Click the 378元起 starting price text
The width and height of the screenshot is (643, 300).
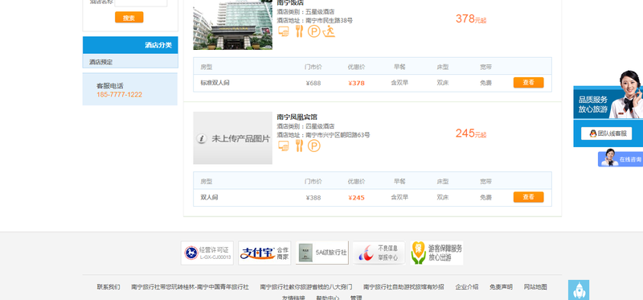(x=471, y=18)
